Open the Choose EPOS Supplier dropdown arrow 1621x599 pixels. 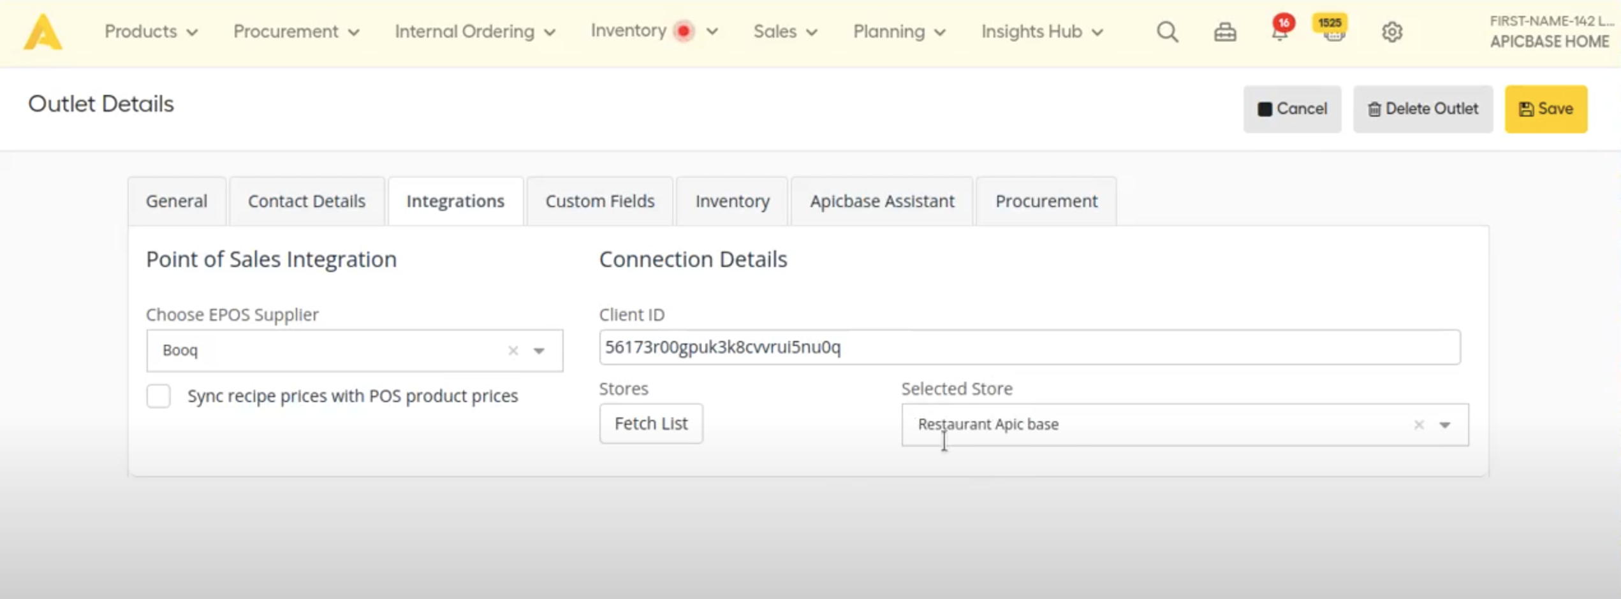tap(539, 350)
